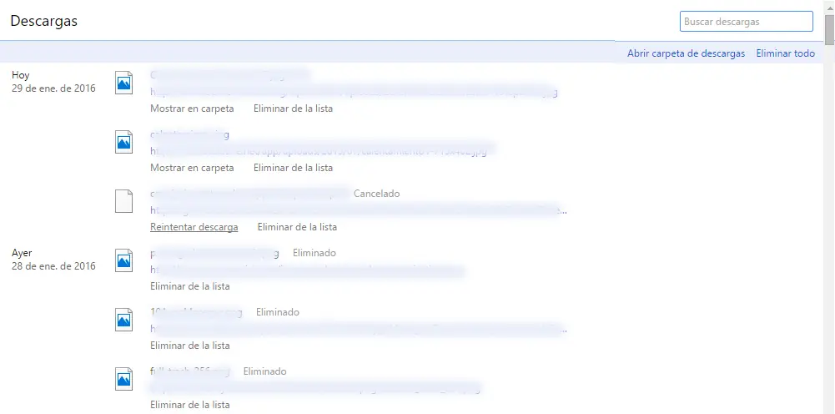Image resolution: width=835 pixels, height=414 pixels.
Task: Click the Descargas page title
Action: pos(44,21)
